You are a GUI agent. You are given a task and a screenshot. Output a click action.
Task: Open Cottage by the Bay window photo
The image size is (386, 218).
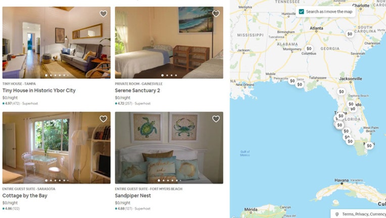coord(57,148)
